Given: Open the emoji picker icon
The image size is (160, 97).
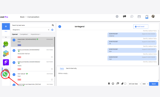Looking at the screenshot, I should tap(113, 84).
